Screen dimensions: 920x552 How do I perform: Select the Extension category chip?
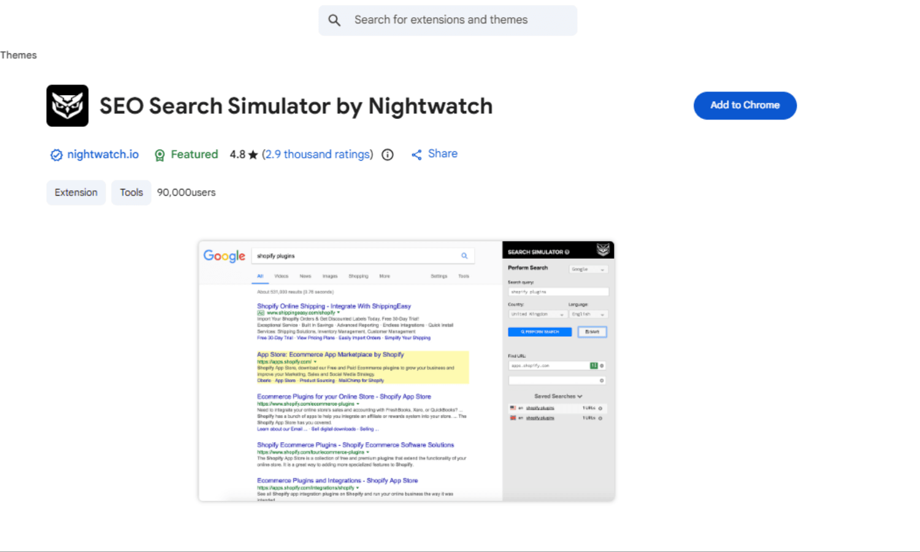pyautogui.click(x=76, y=193)
